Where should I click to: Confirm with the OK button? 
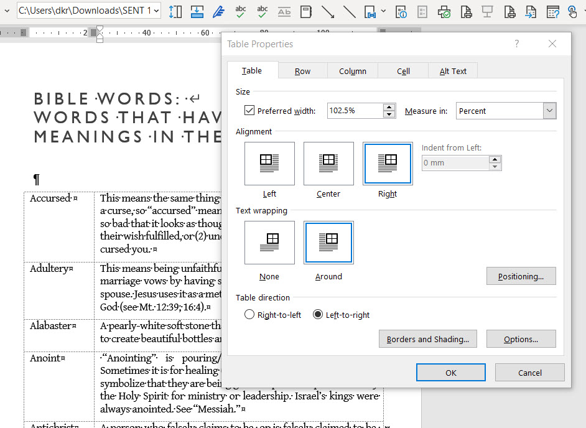[451, 372]
